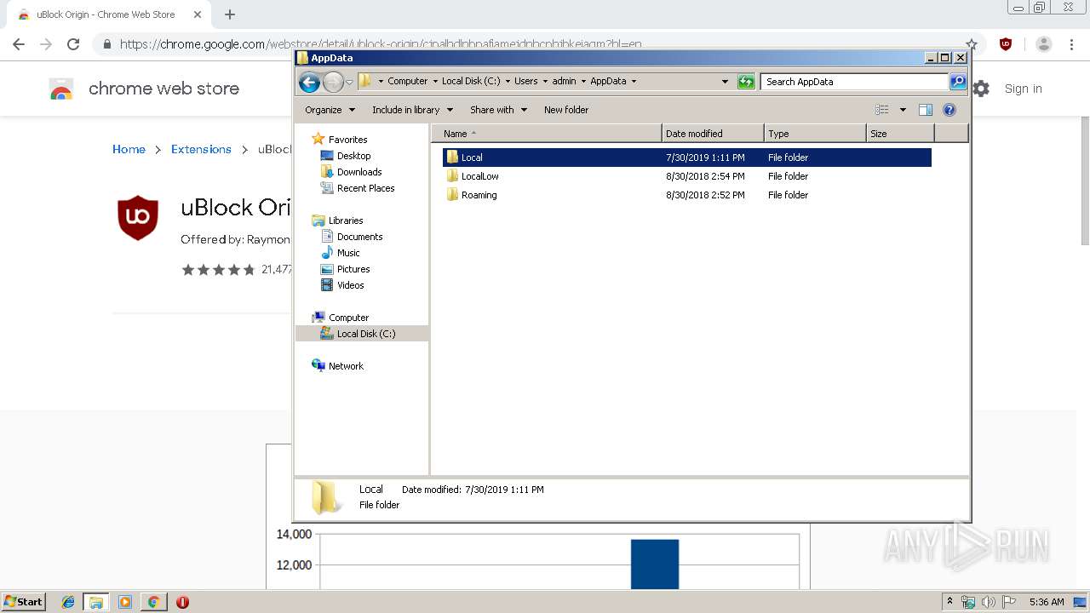Click the Chrome address bar URL

coord(381,44)
